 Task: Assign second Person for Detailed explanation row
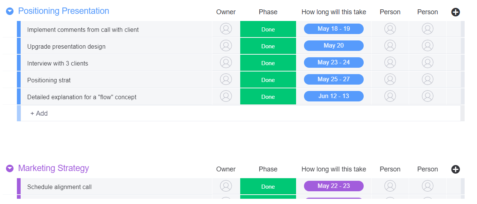click(427, 96)
